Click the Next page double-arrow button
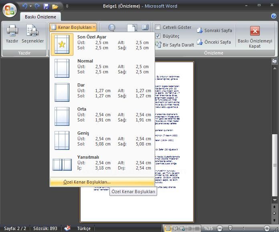 coord(275,220)
